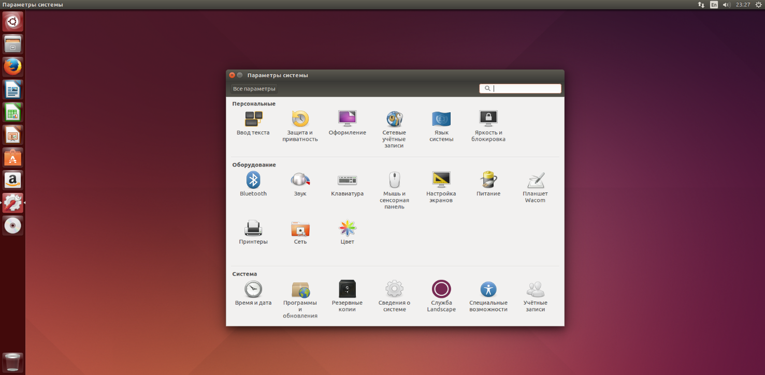This screenshot has width=765, height=375.
Task: Open Резервные копии settings
Action: pos(347,297)
